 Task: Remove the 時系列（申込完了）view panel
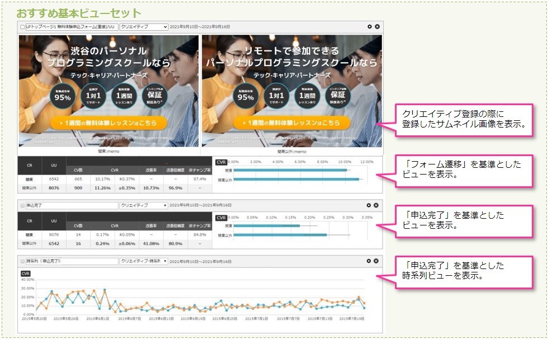coord(376,261)
